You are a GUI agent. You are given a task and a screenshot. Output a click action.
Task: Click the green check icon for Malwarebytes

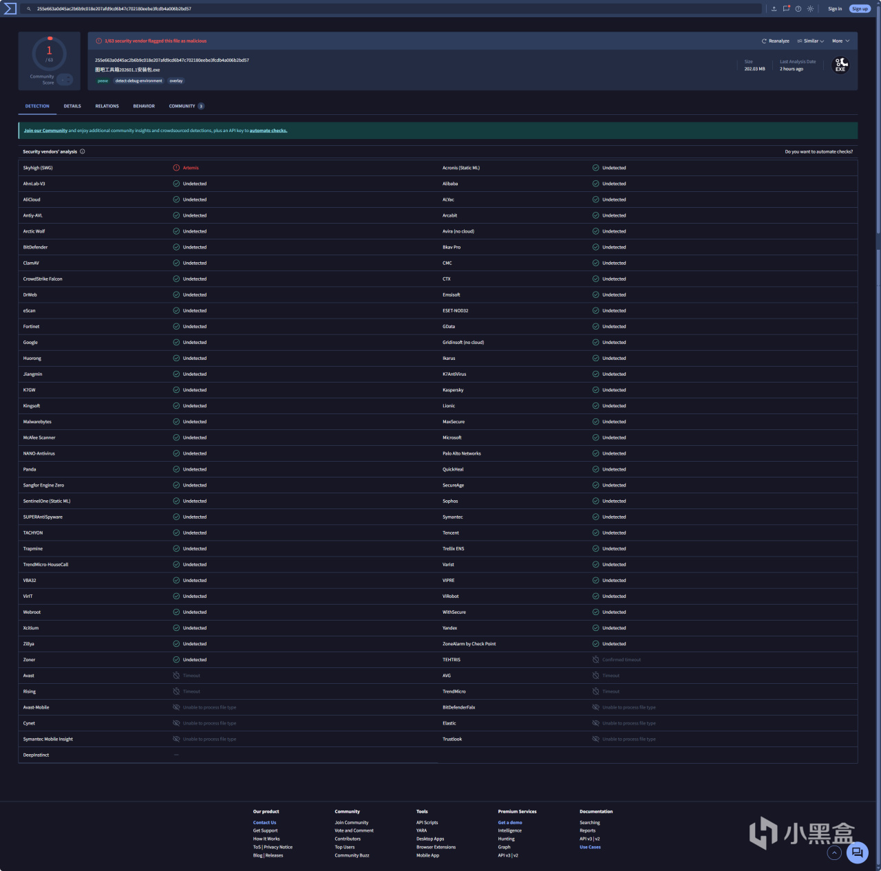[176, 422]
